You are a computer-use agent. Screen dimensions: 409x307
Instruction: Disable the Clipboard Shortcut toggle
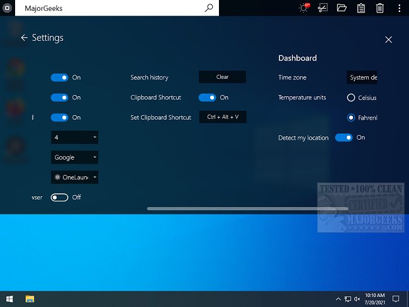[x=207, y=98]
